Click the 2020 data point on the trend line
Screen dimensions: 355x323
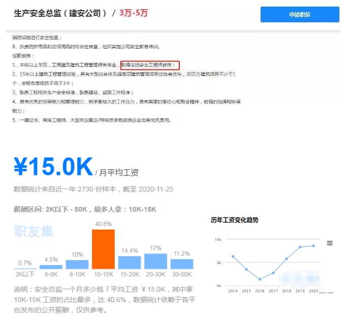tap(313, 246)
